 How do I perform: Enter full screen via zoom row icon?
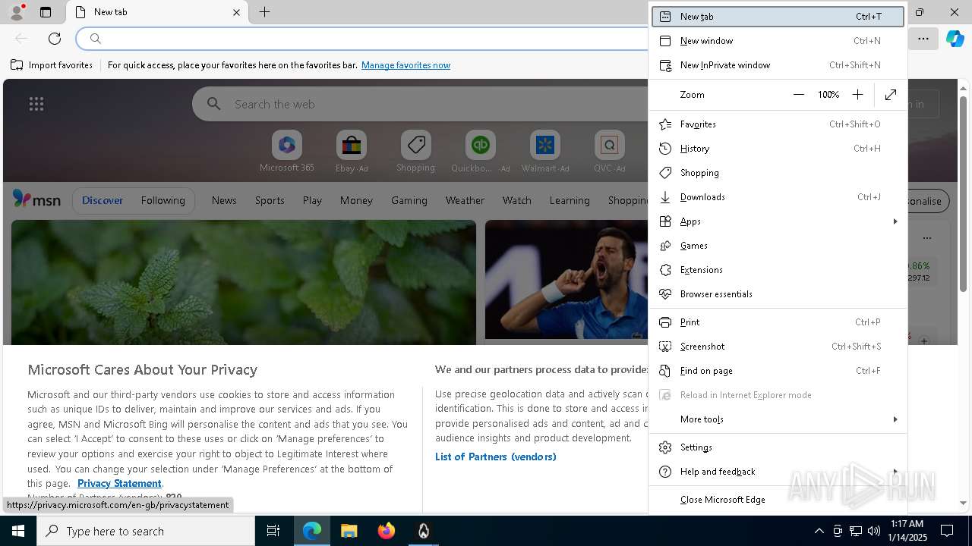click(891, 95)
